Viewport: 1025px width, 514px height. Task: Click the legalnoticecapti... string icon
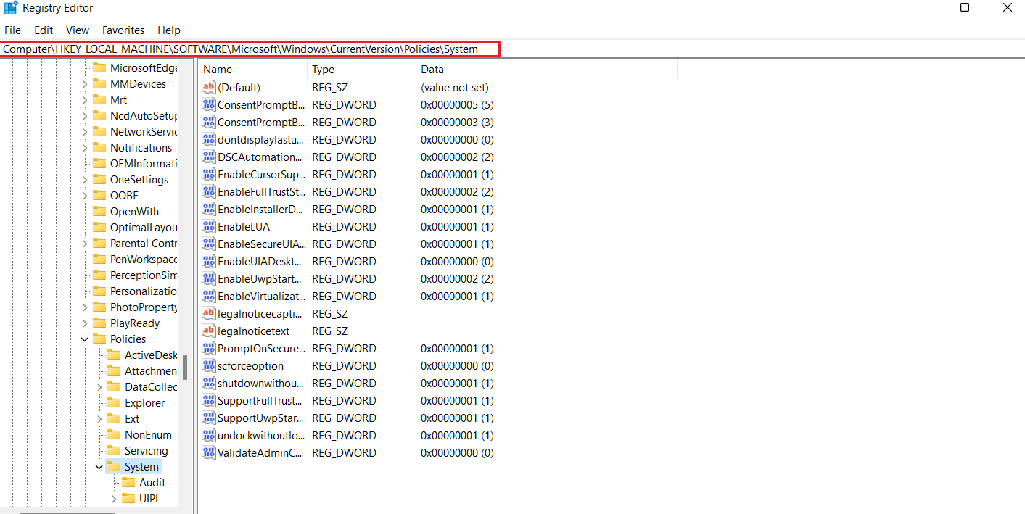[209, 313]
